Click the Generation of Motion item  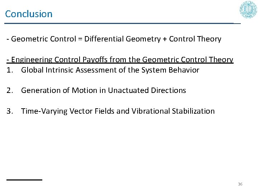103,90
